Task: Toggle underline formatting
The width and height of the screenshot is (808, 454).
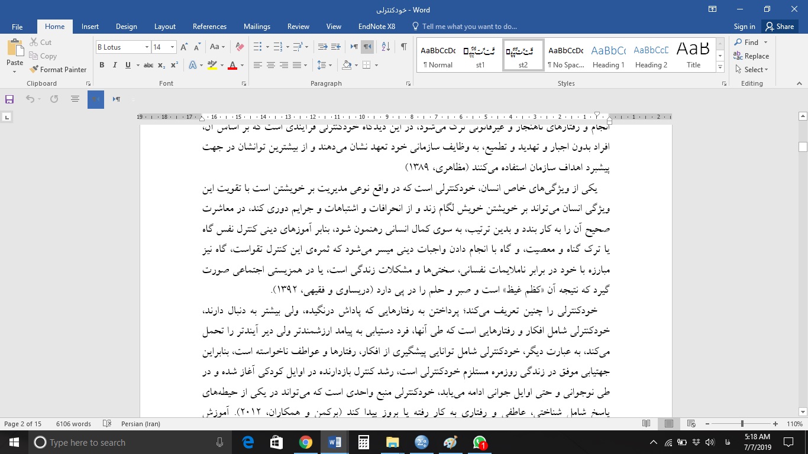Action: coord(126,65)
